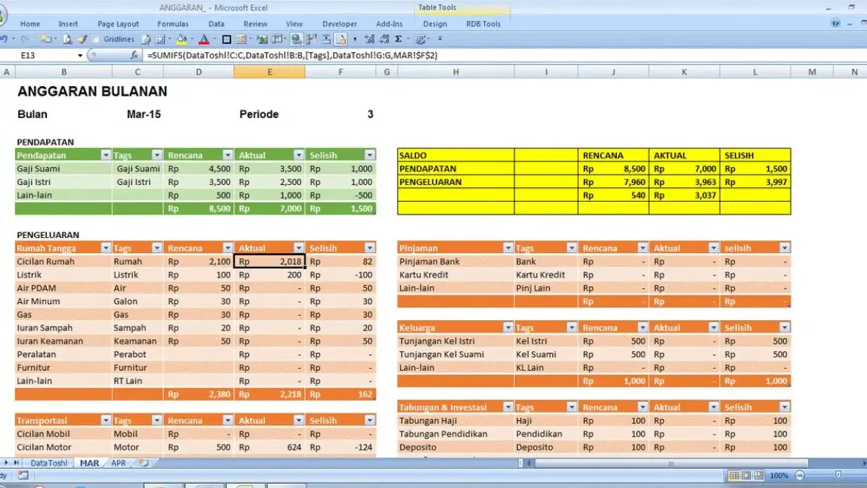
Task: Select the ANGGARAN BULANAN title cell
Action: point(92,91)
